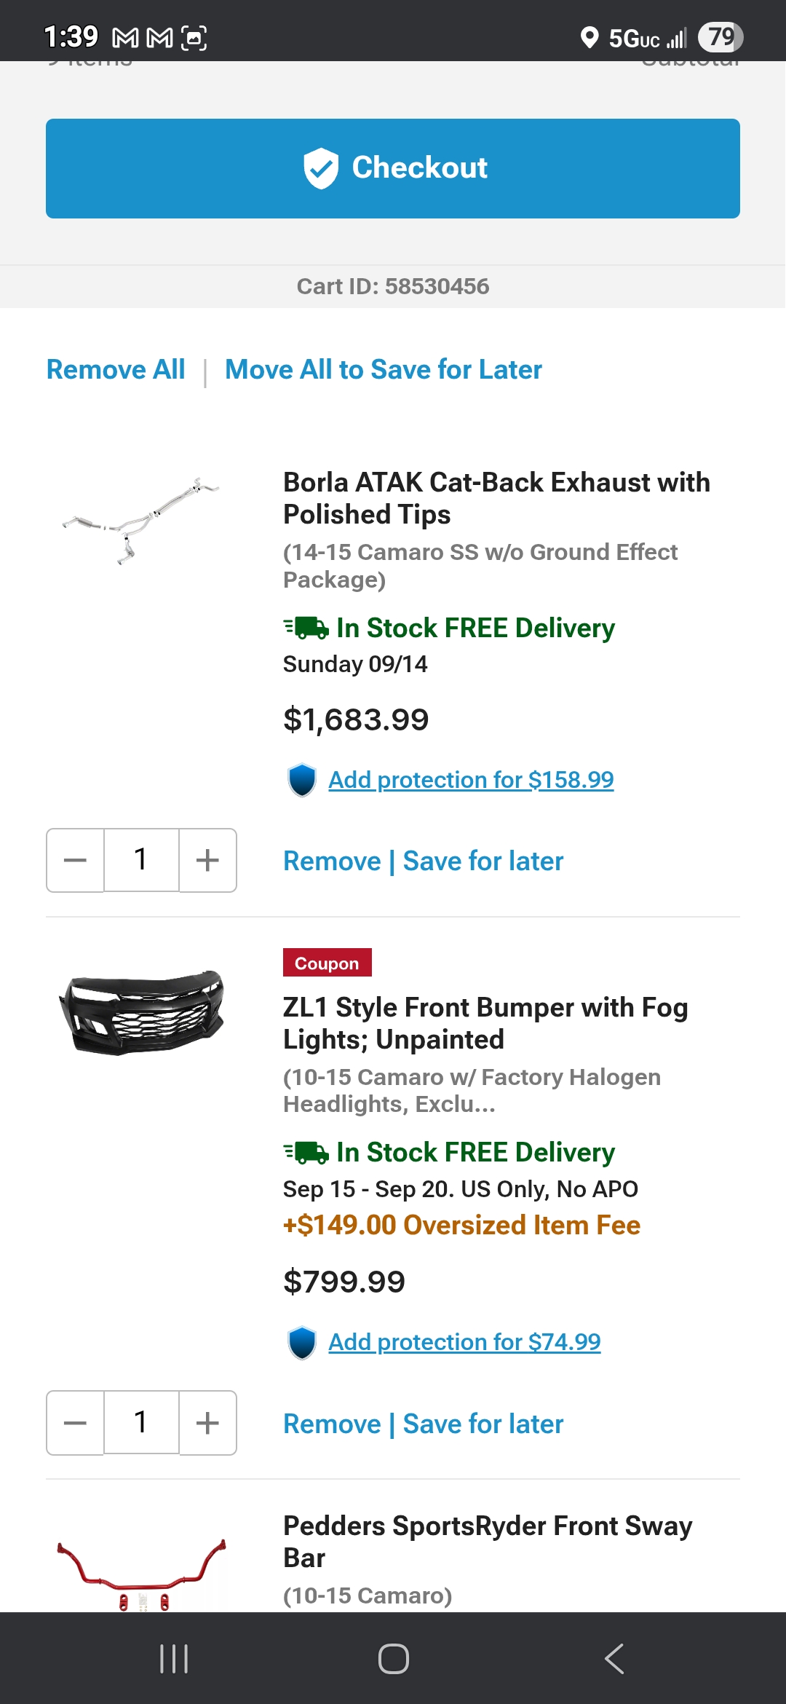Image resolution: width=786 pixels, height=1704 pixels.
Task: Add protection for $158.99
Action: coord(471,780)
